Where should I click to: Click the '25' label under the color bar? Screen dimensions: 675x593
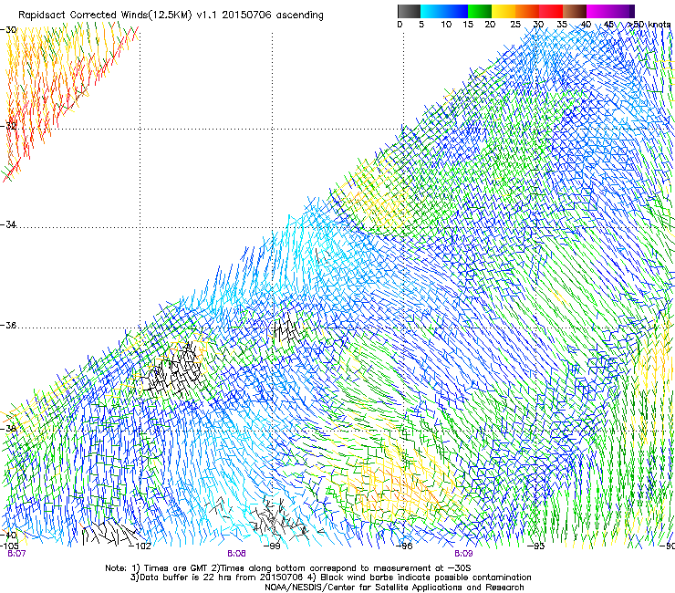(x=515, y=25)
